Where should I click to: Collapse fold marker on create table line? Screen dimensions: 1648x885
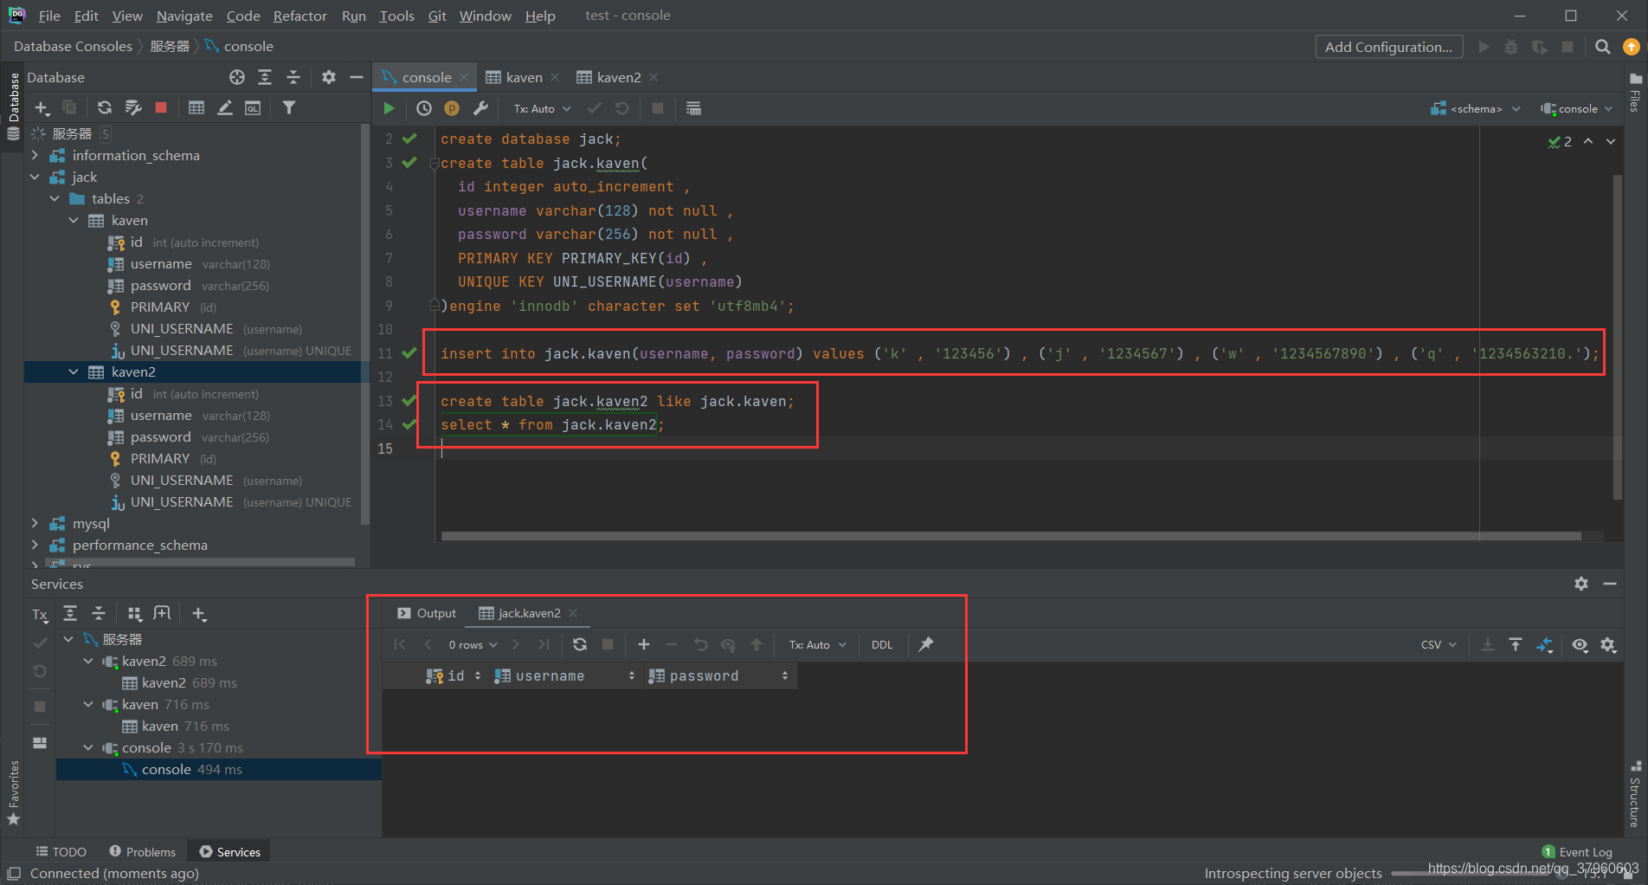pos(435,163)
